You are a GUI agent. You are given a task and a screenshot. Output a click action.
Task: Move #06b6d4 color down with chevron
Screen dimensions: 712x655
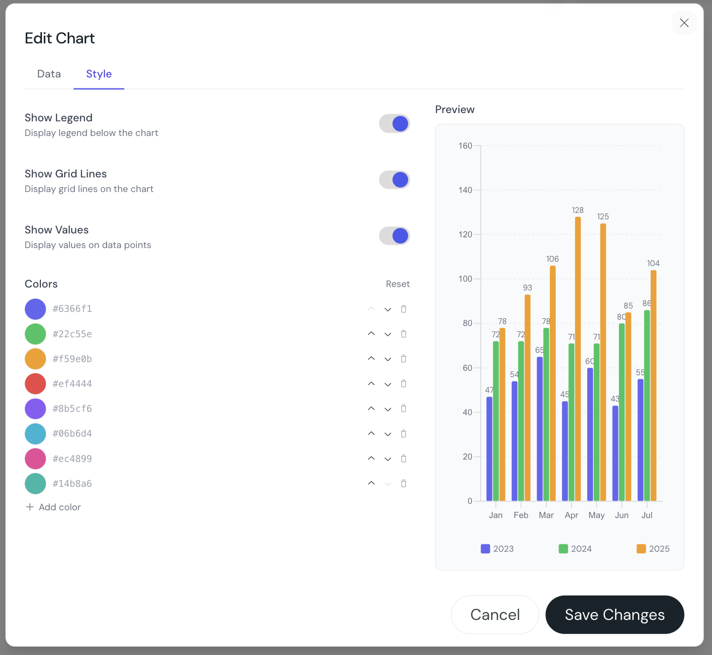(x=388, y=434)
